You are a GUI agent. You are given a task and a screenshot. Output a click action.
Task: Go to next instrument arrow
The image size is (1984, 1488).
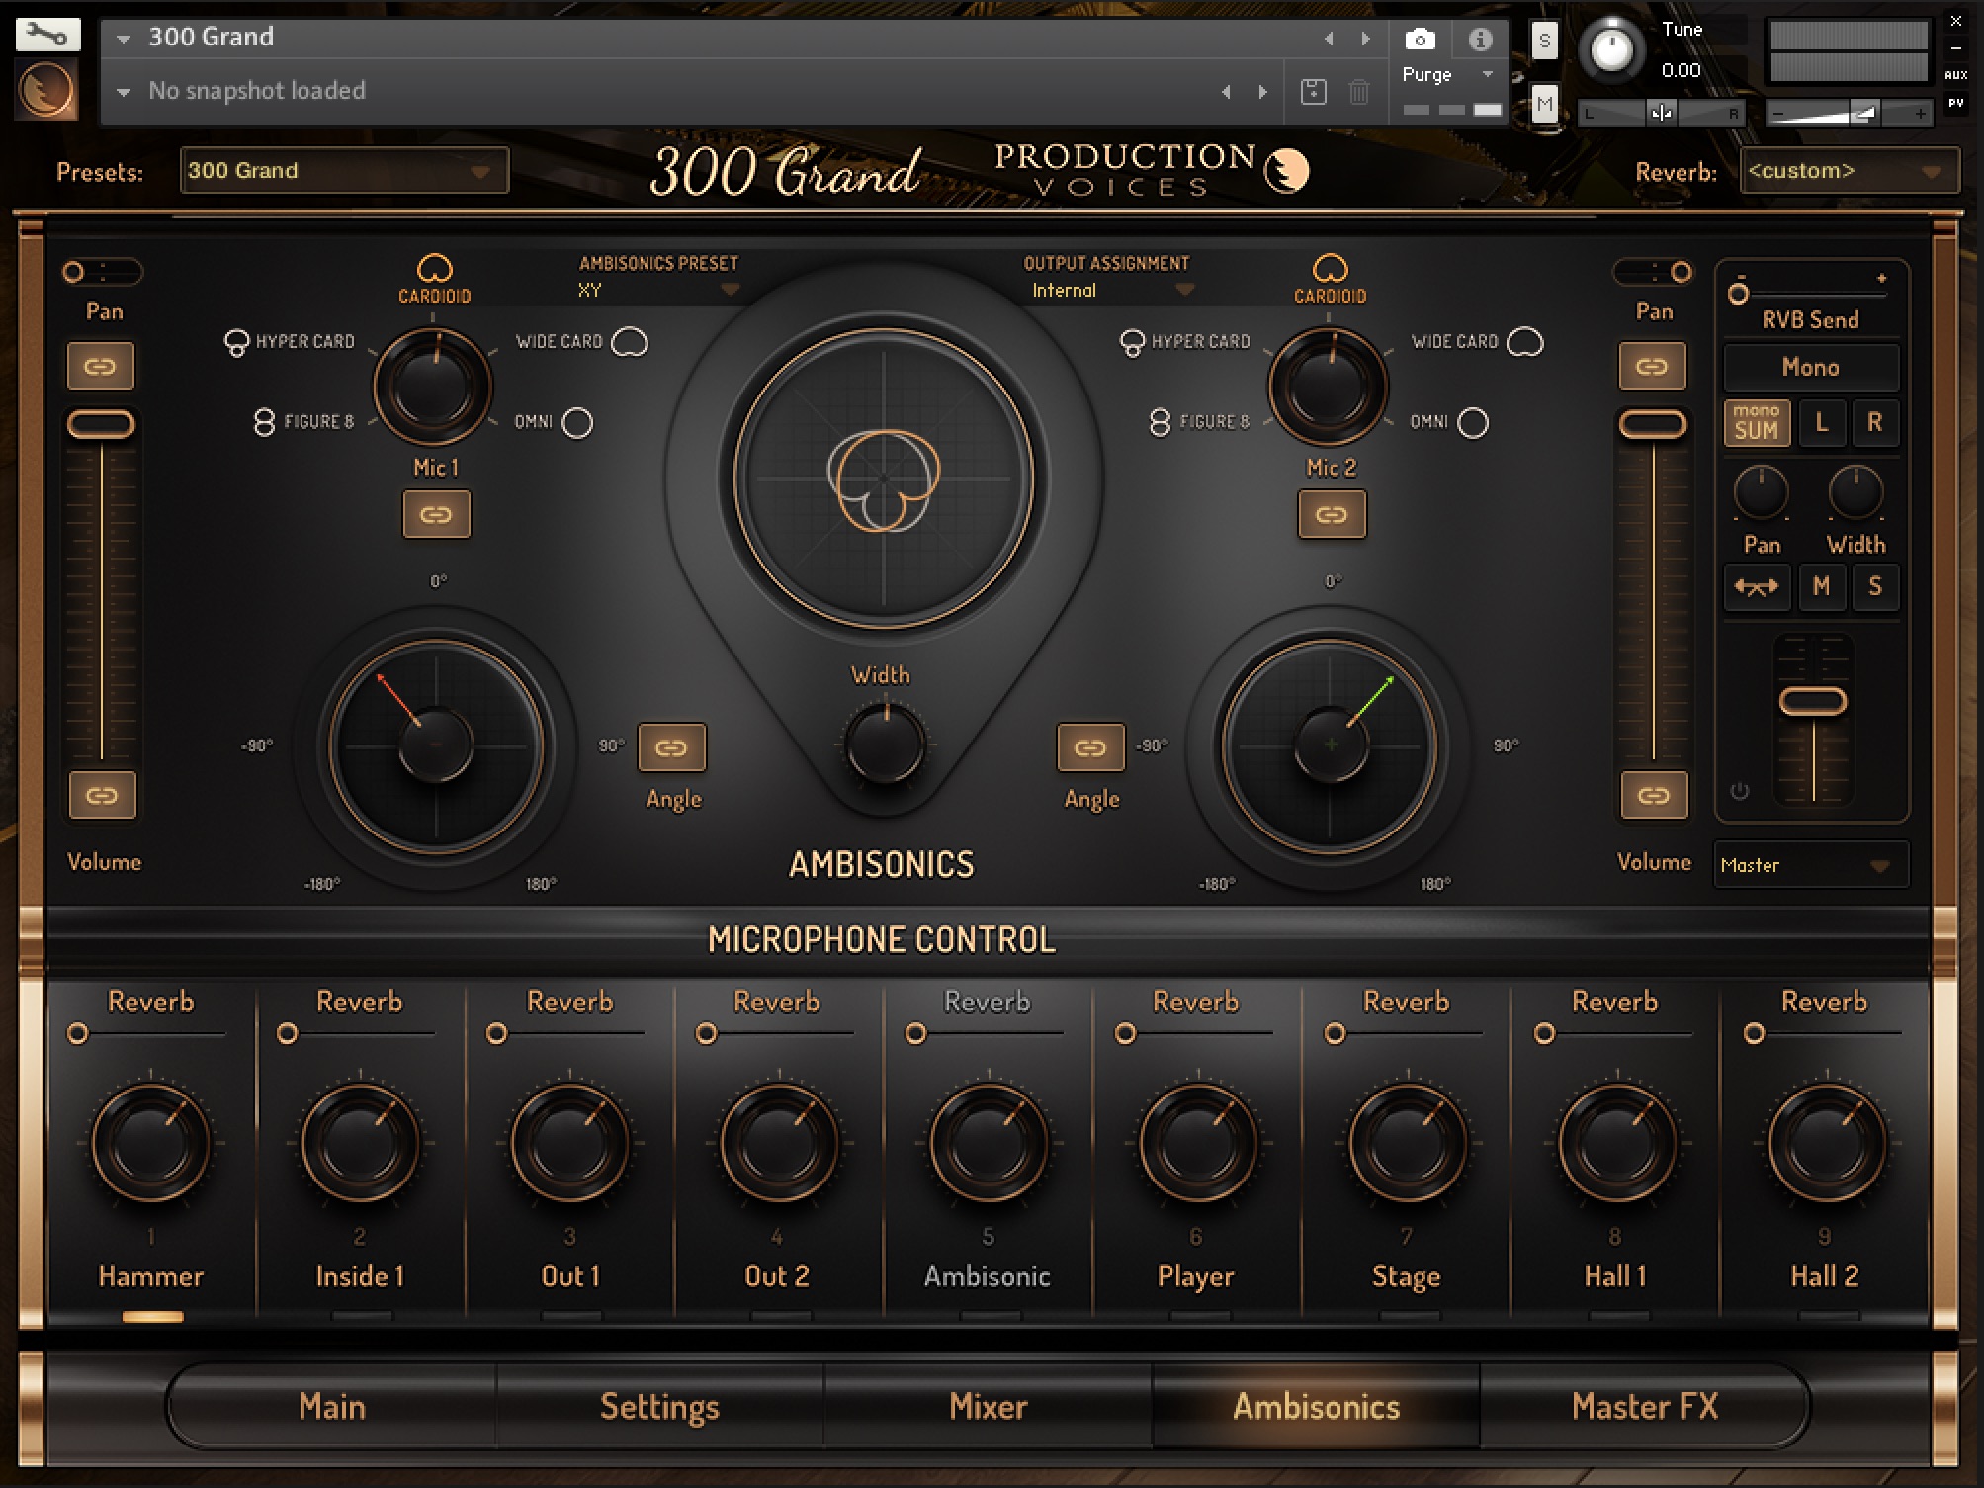tap(1365, 39)
